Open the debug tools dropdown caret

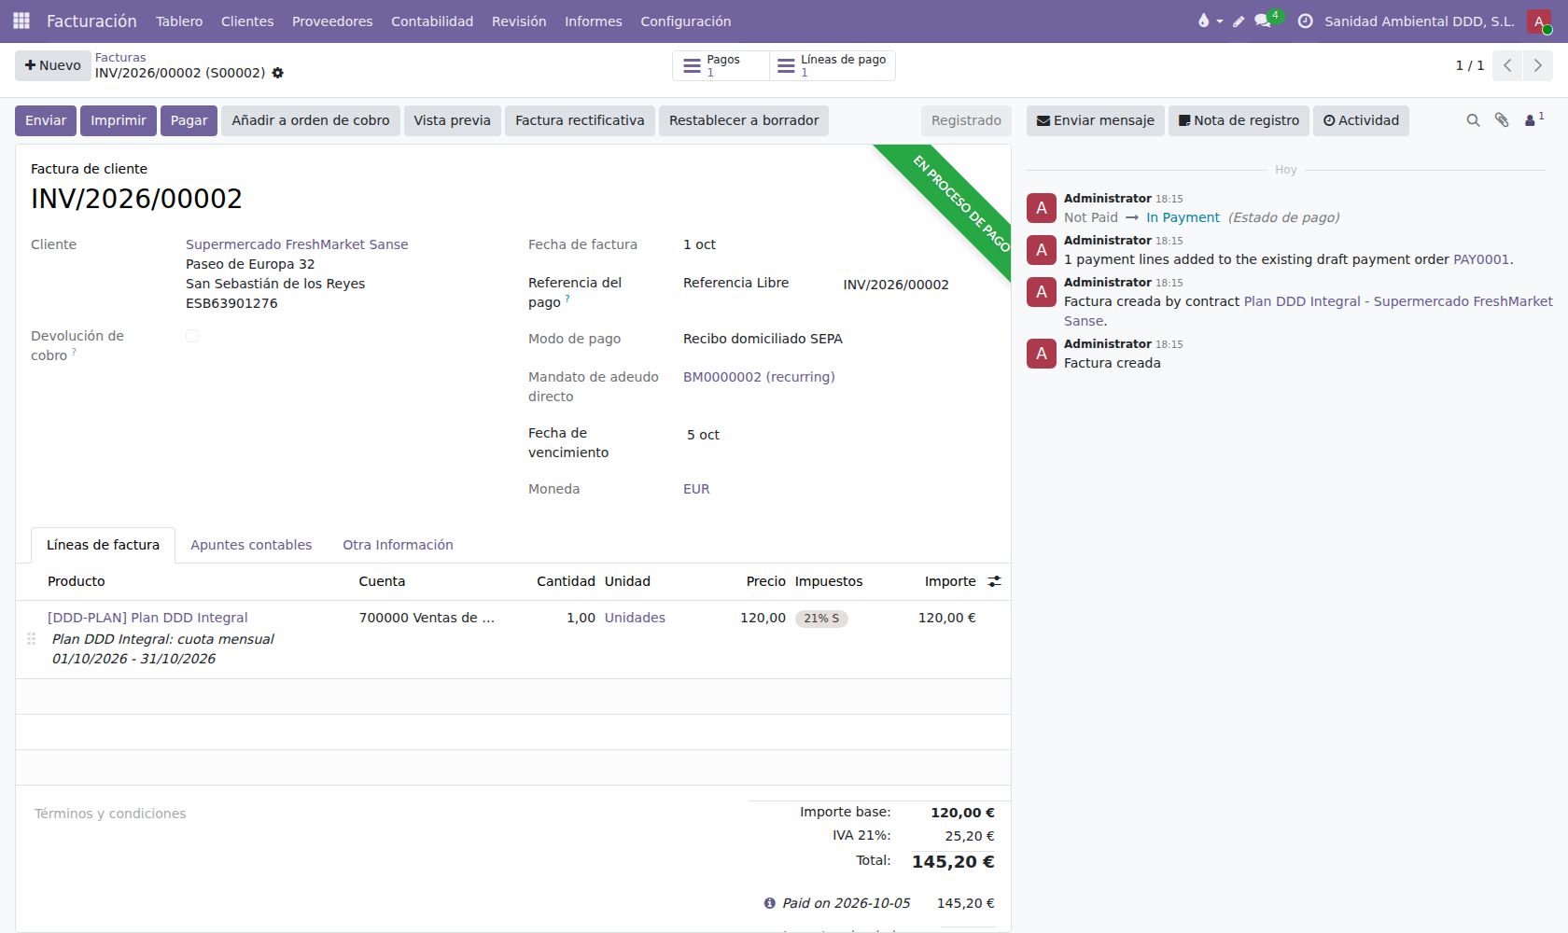point(1220,21)
